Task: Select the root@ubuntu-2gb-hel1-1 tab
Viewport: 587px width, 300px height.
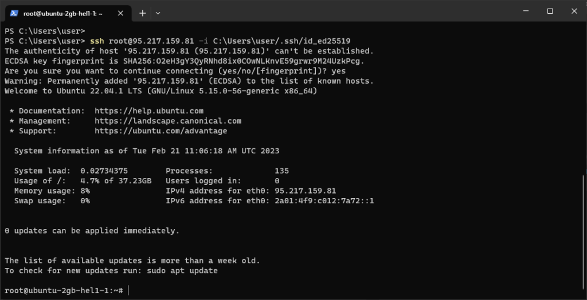Action: [63, 13]
